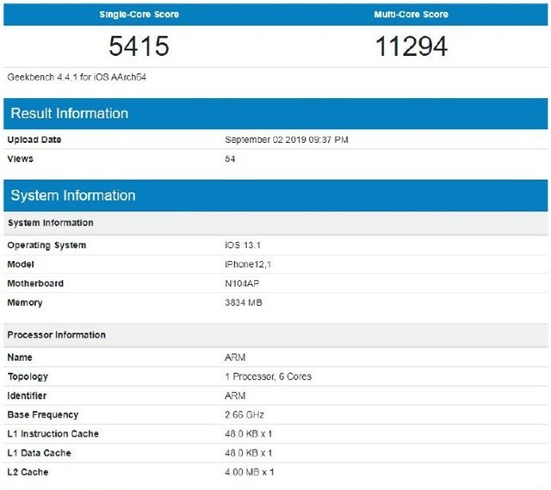Select the 4.00 MB x 1 L2 value

click(x=250, y=472)
